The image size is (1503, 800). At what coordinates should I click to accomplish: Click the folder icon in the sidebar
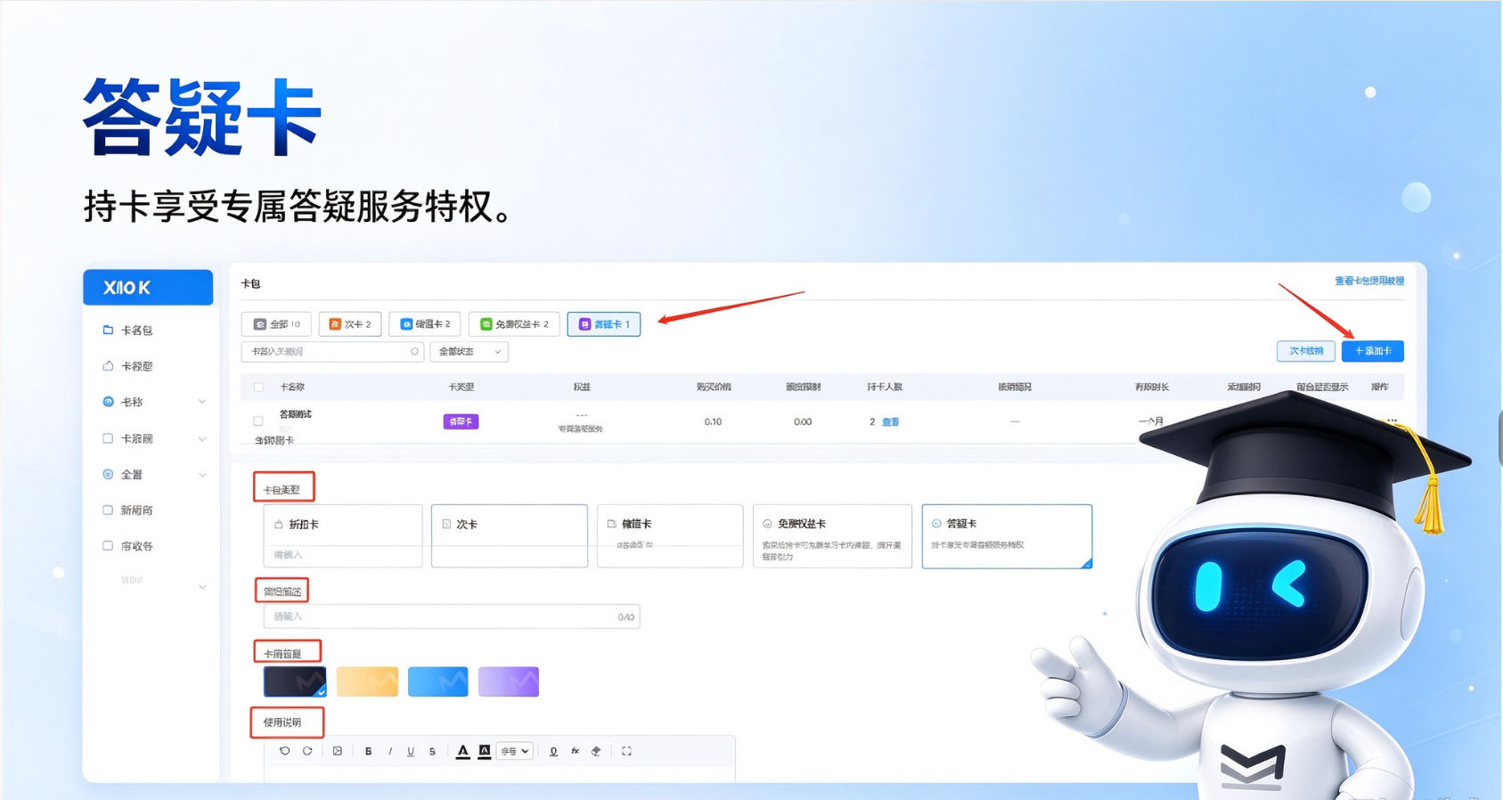(x=108, y=330)
